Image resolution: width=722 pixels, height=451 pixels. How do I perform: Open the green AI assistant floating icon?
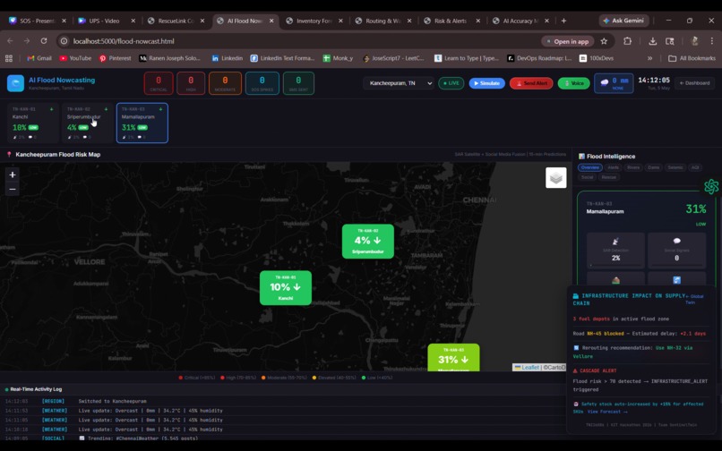[711, 186]
